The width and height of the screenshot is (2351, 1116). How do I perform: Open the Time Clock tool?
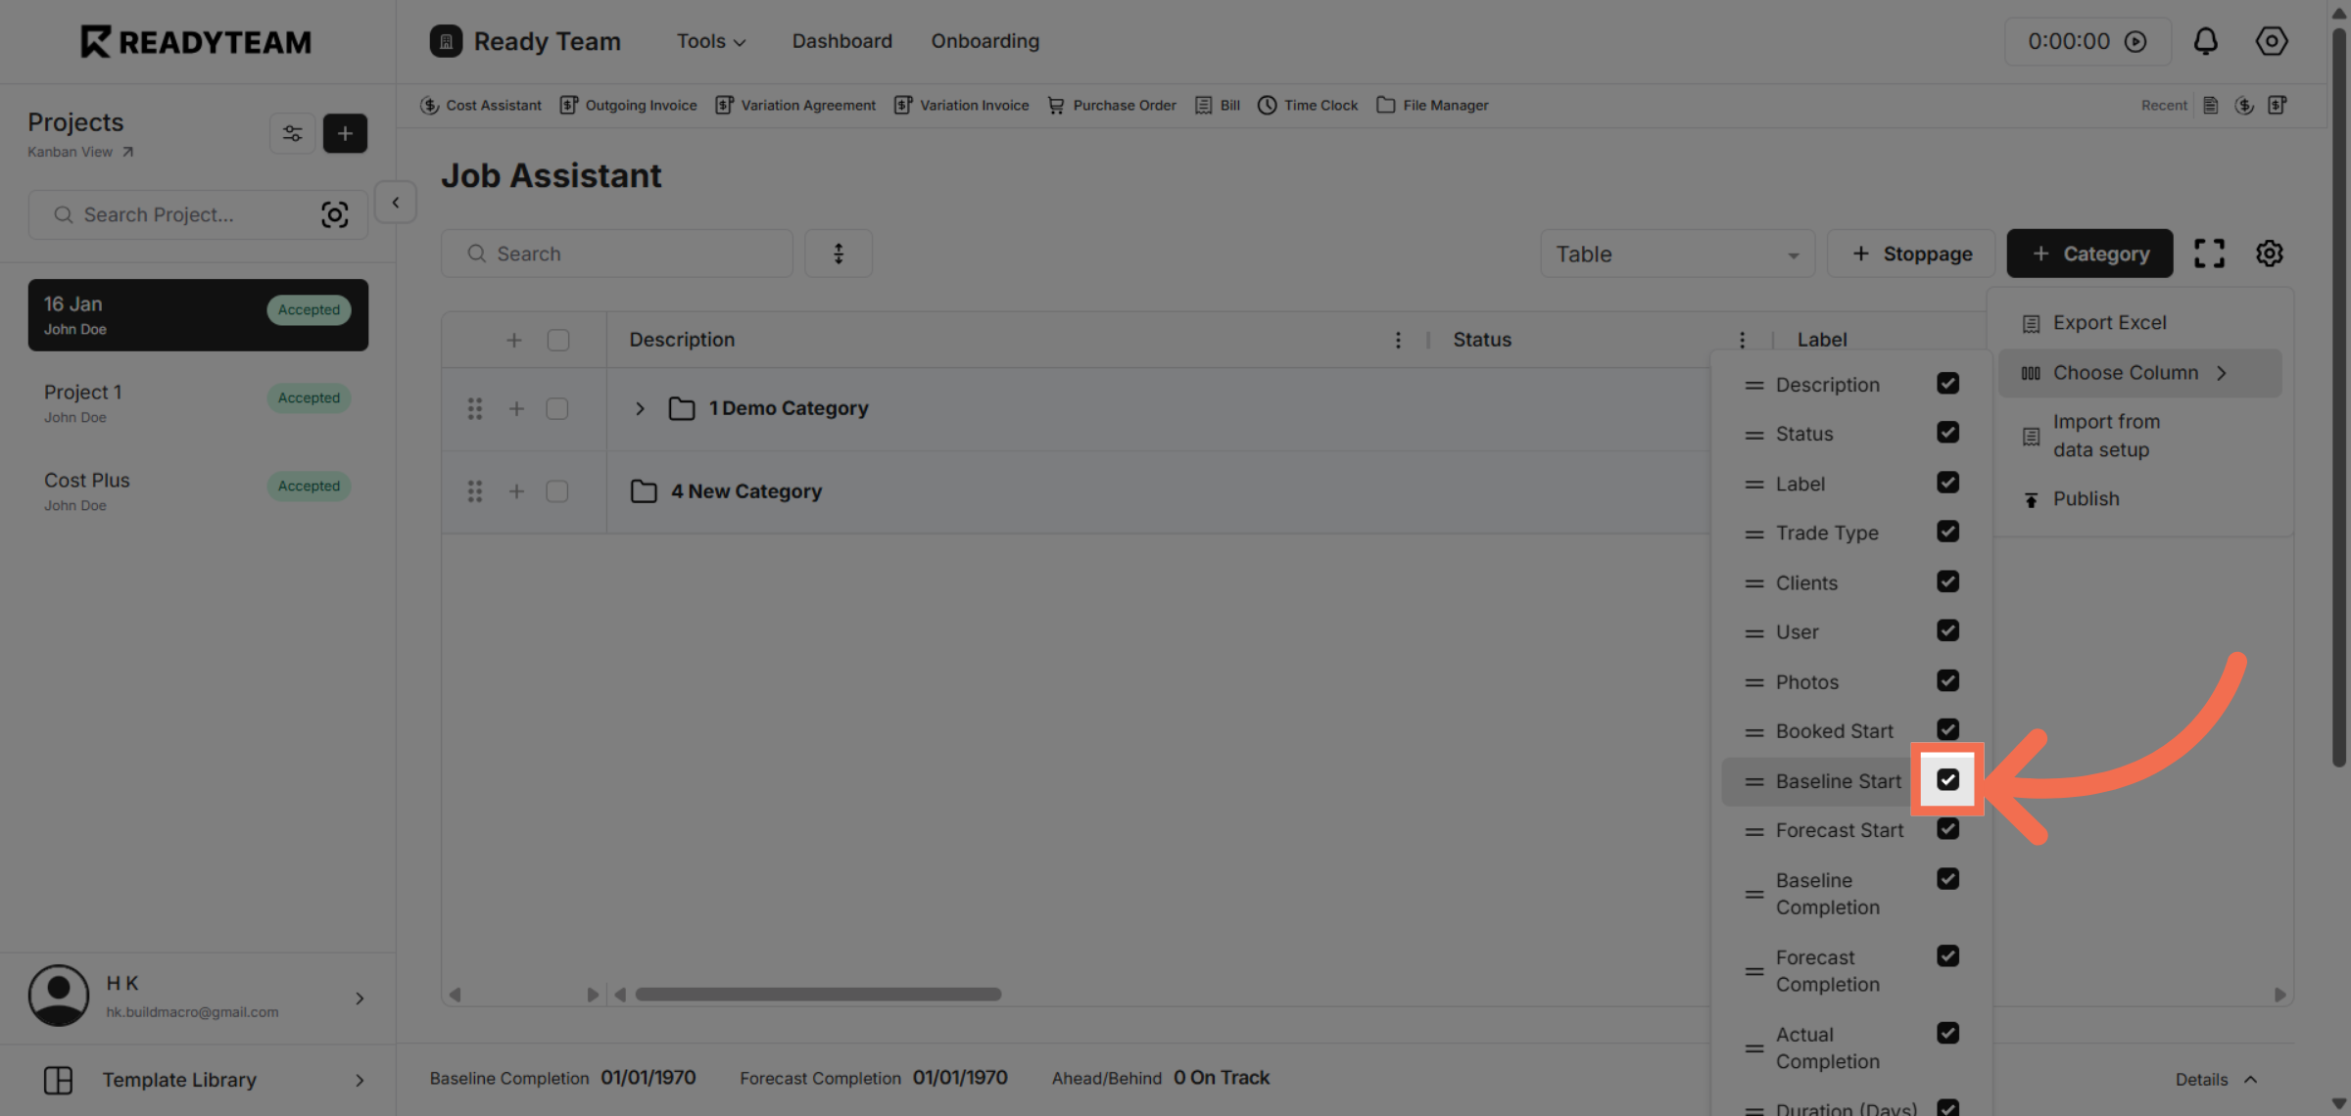click(1308, 105)
